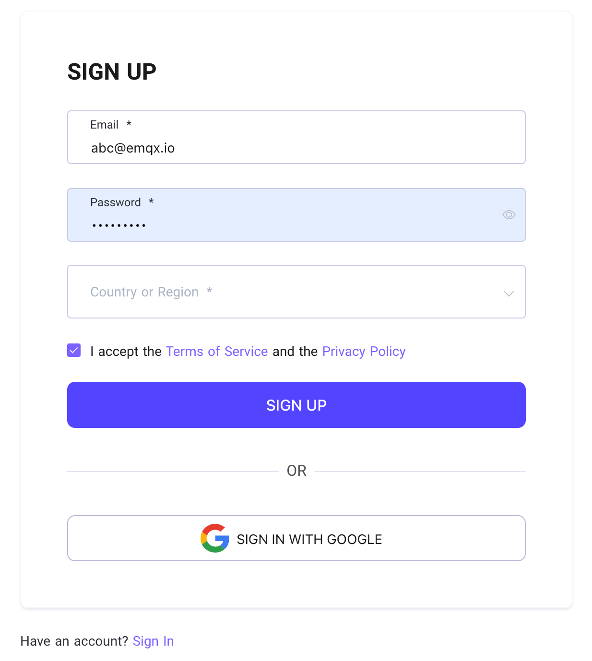Go to the Sign In link
Viewport: 592px width, 661px height.
(x=153, y=641)
